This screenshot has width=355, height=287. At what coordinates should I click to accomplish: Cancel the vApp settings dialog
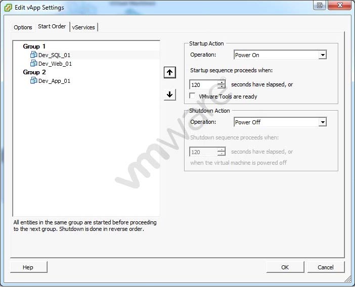coord(326,267)
